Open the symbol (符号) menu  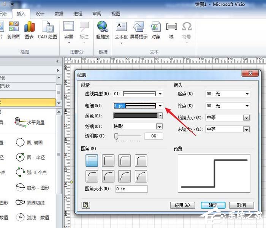pyautogui.click(x=187, y=32)
